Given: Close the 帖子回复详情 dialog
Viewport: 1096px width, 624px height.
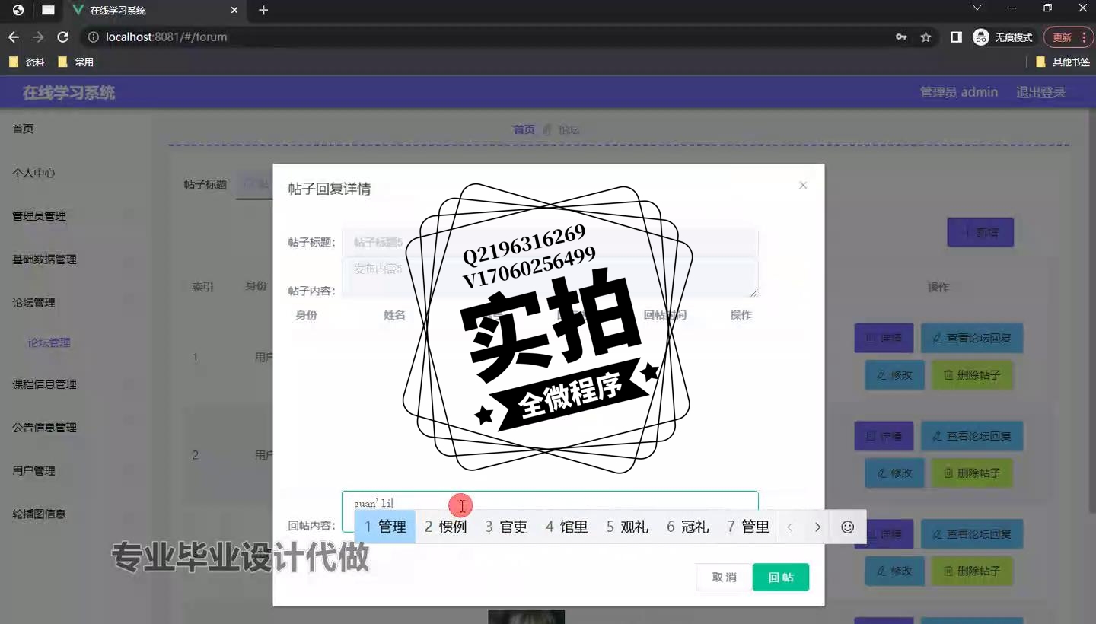Looking at the screenshot, I should pyautogui.click(x=803, y=186).
